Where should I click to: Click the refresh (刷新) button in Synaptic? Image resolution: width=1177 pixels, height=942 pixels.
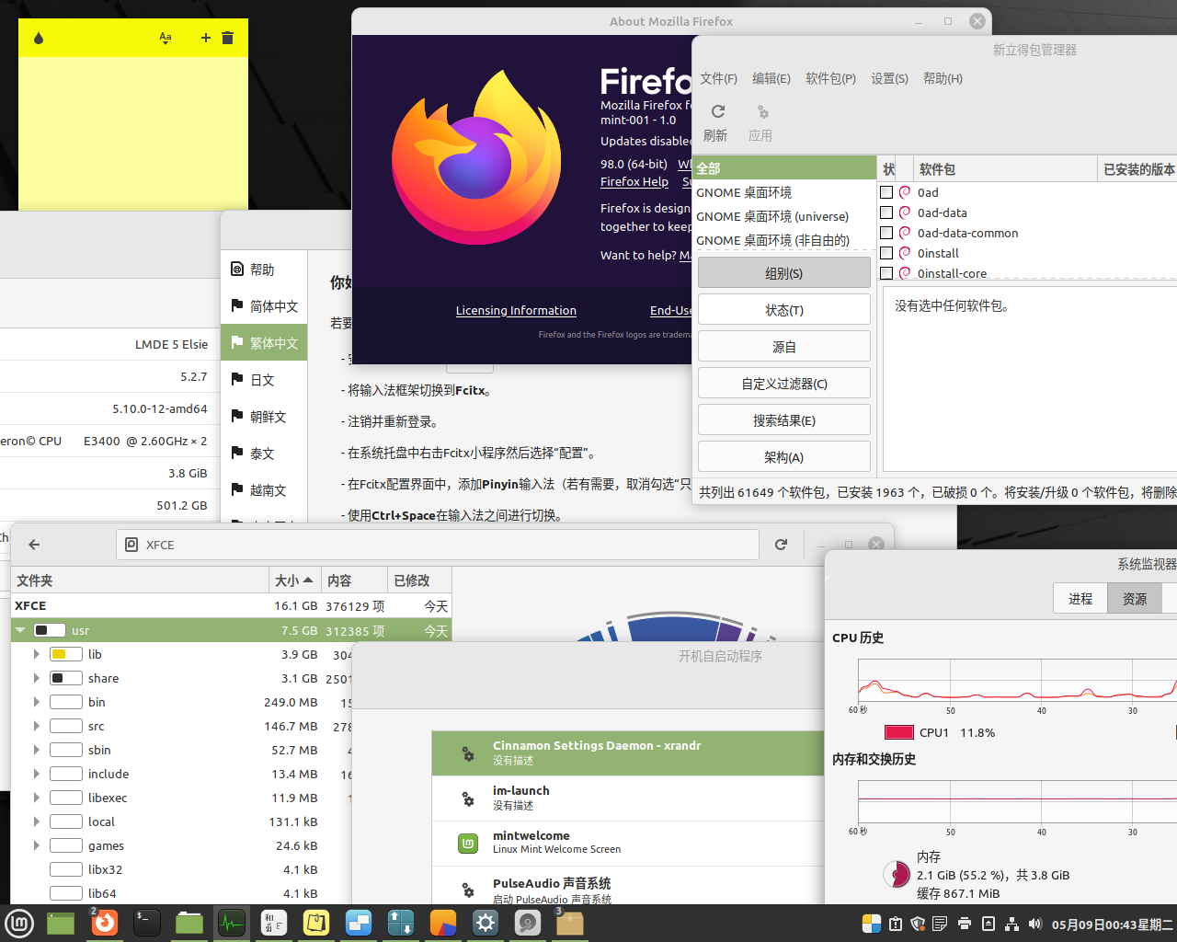coord(716,121)
